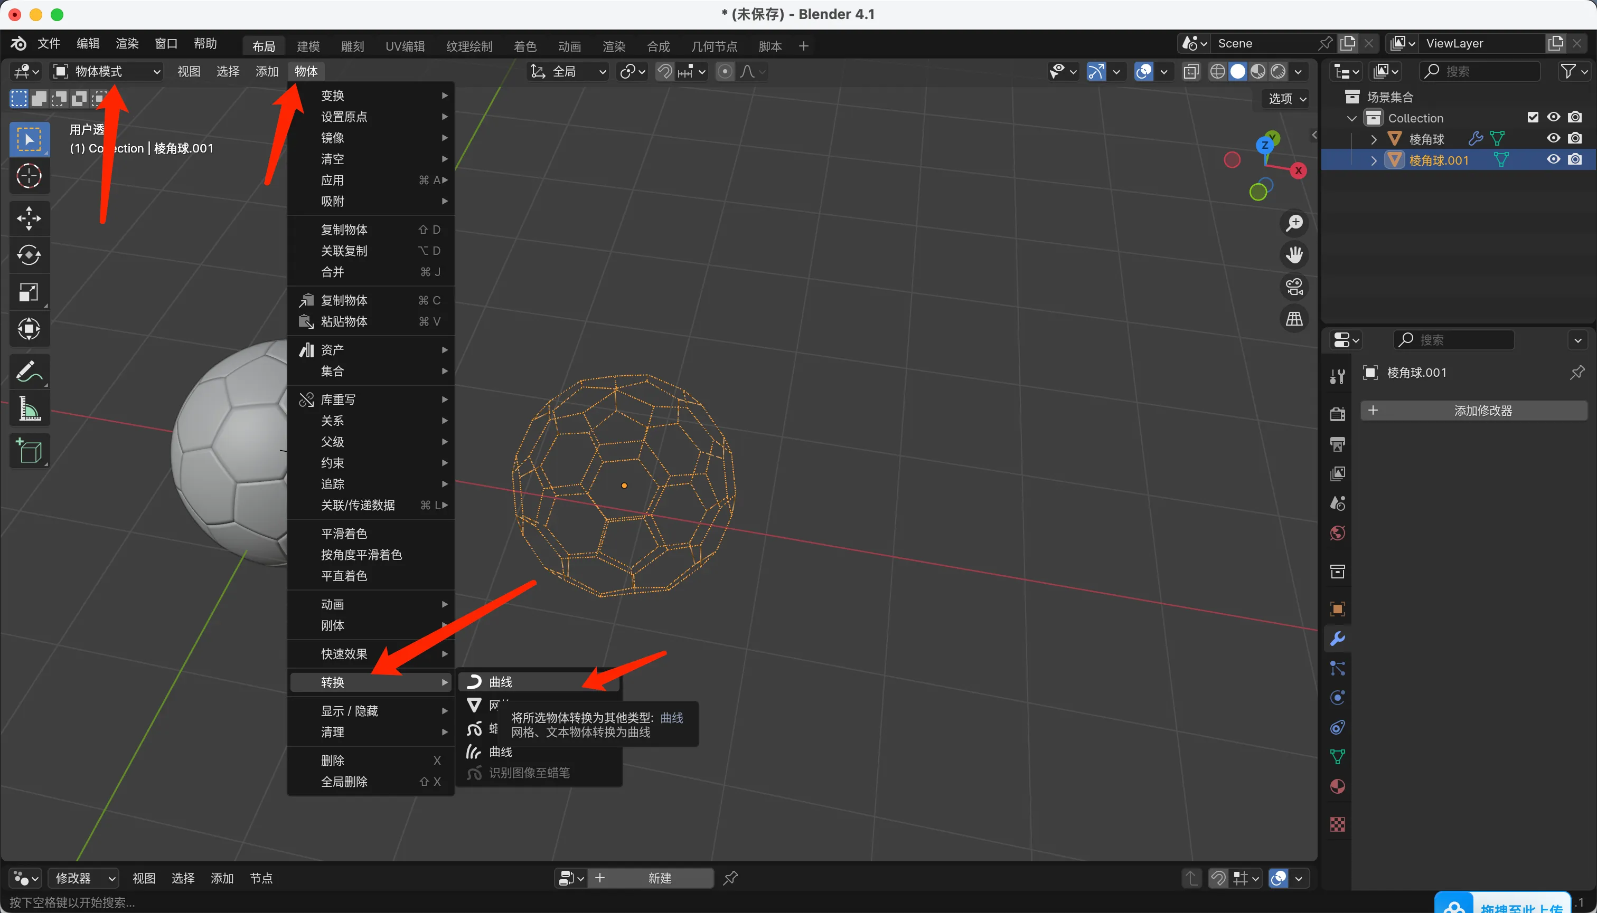Expand the 棱角球 tree item
The height and width of the screenshot is (913, 1597).
[1374, 139]
